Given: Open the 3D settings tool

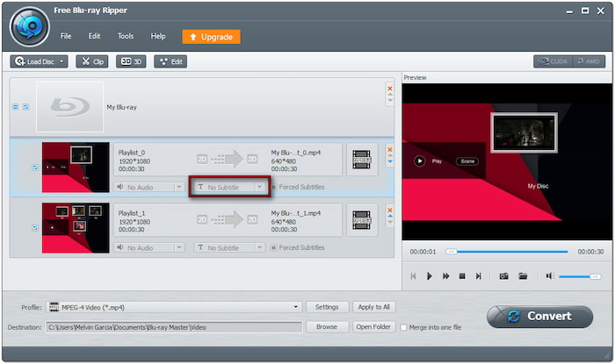Looking at the screenshot, I should click(x=132, y=61).
